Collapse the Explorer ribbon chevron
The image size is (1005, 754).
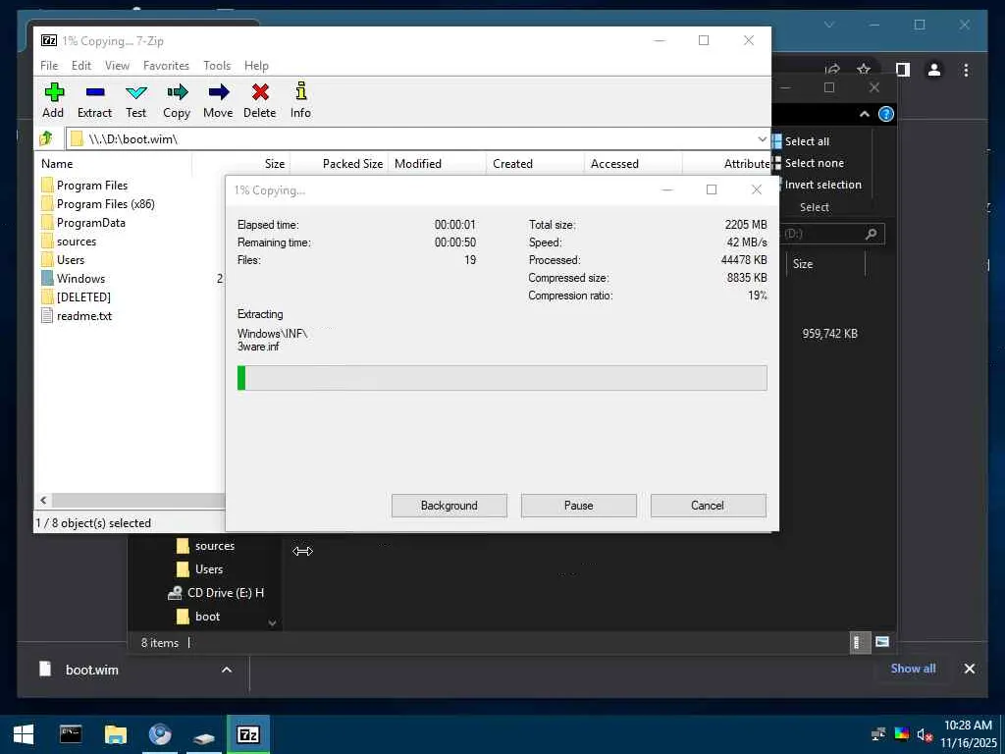(864, 114)
